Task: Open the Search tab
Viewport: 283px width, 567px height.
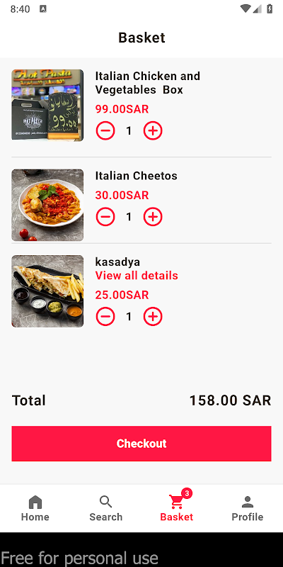Action: click(106, 508)
